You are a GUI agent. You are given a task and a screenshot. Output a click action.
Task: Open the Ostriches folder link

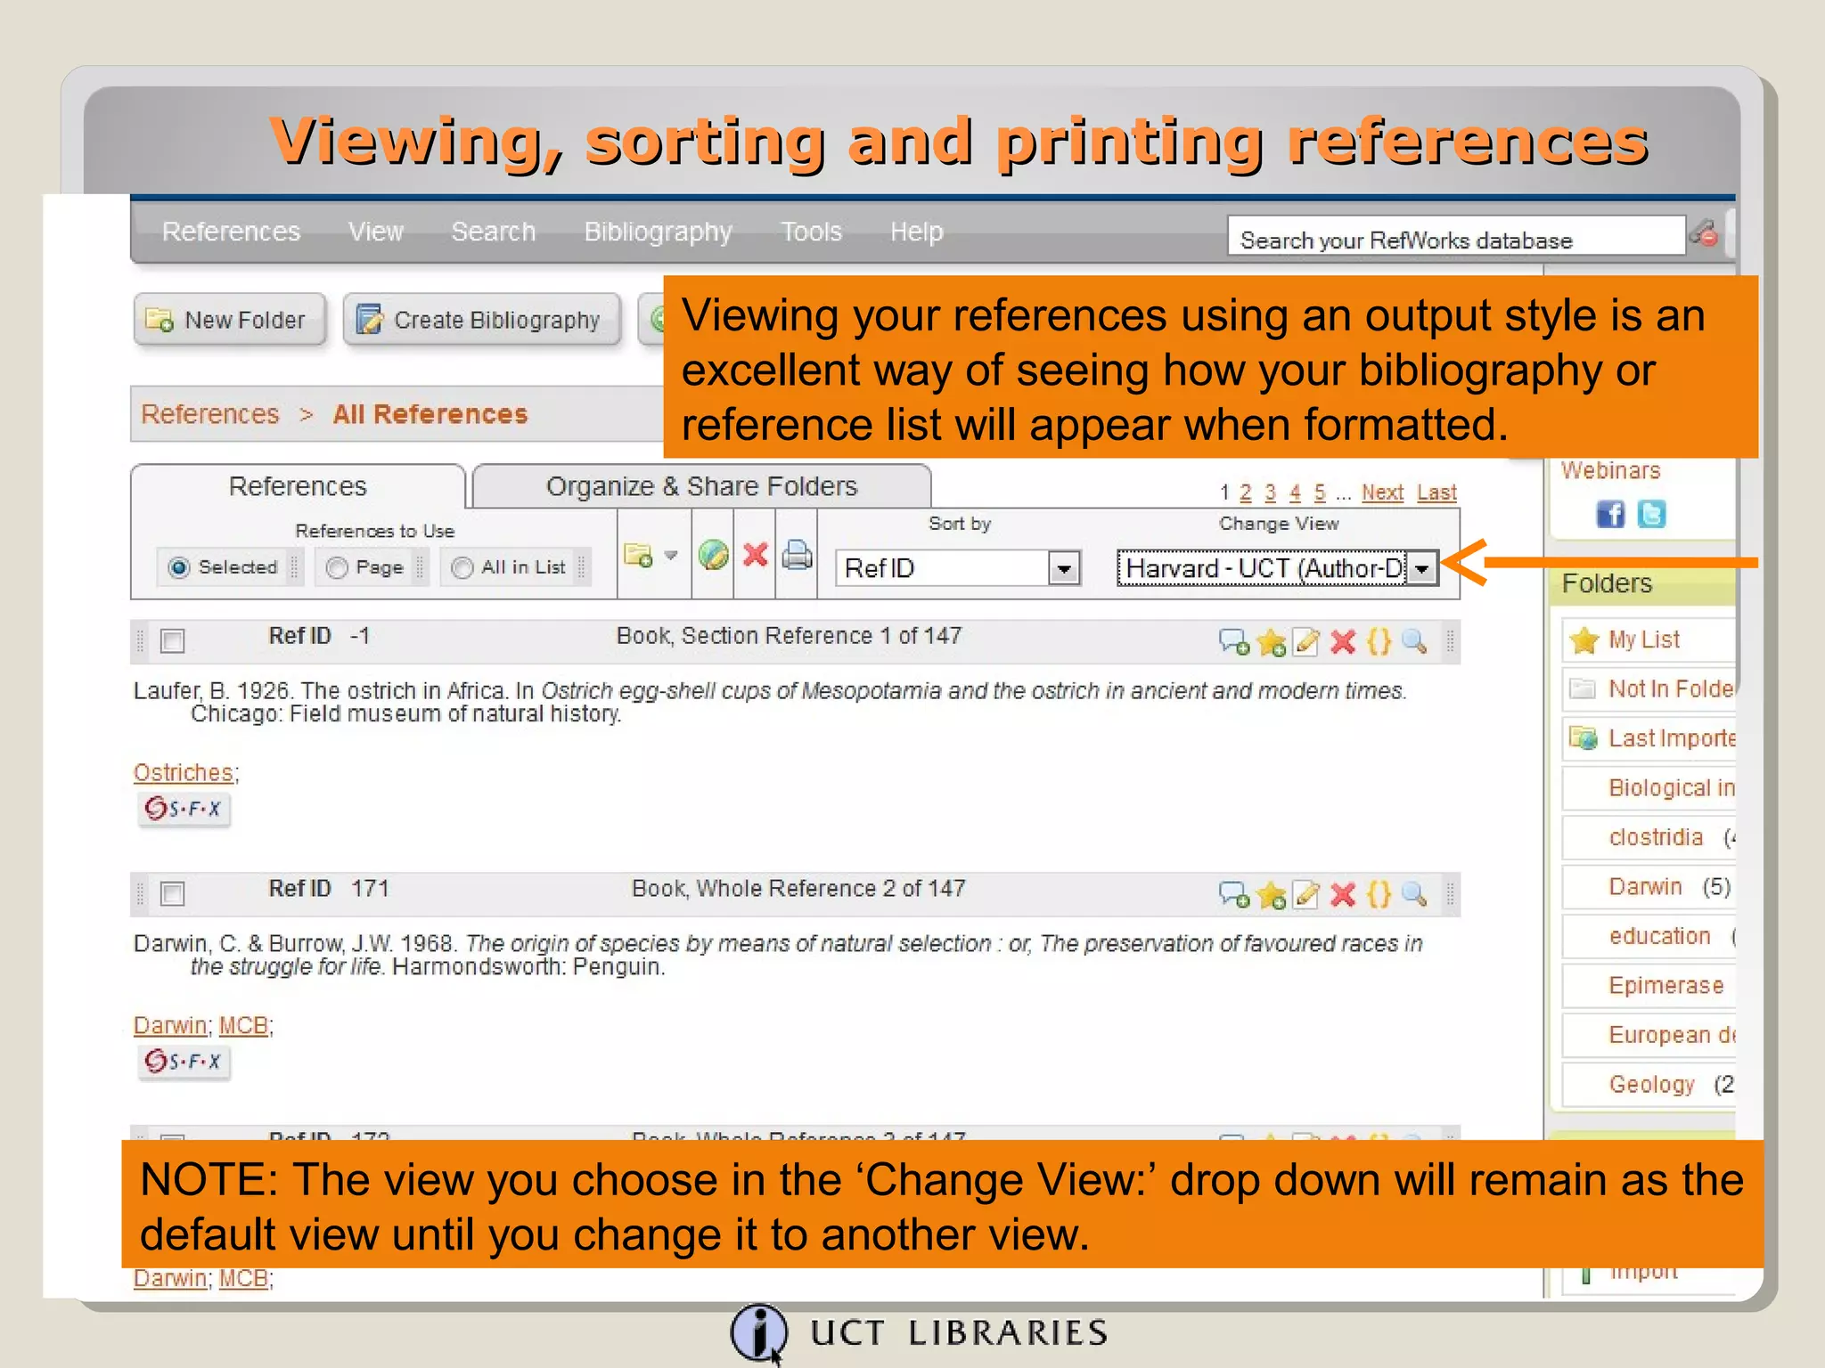[183, 772]
